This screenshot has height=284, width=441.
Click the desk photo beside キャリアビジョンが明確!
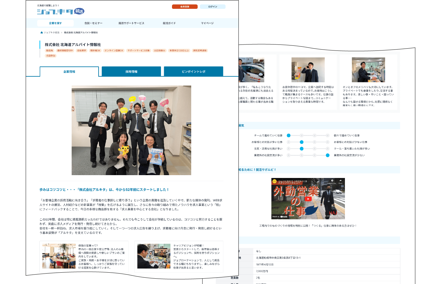154,256
